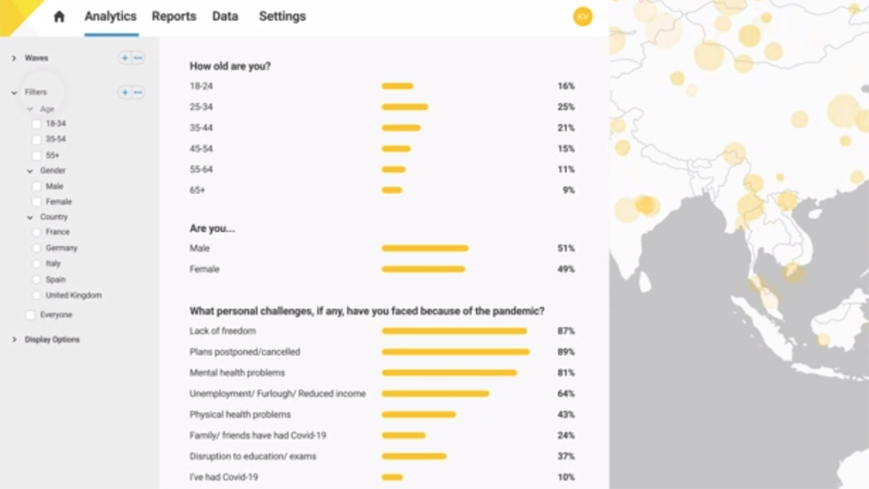869x489 pixels.
Task: Tick the Everyone checkbox
Action: 30,315
